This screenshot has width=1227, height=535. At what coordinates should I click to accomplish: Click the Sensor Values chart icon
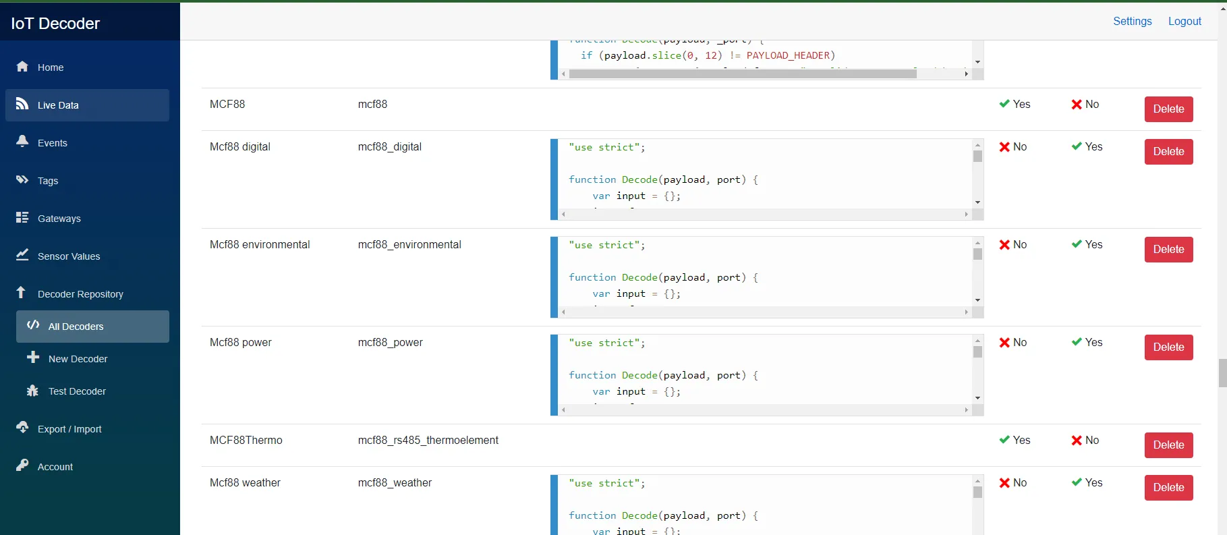tap(22, 255)
